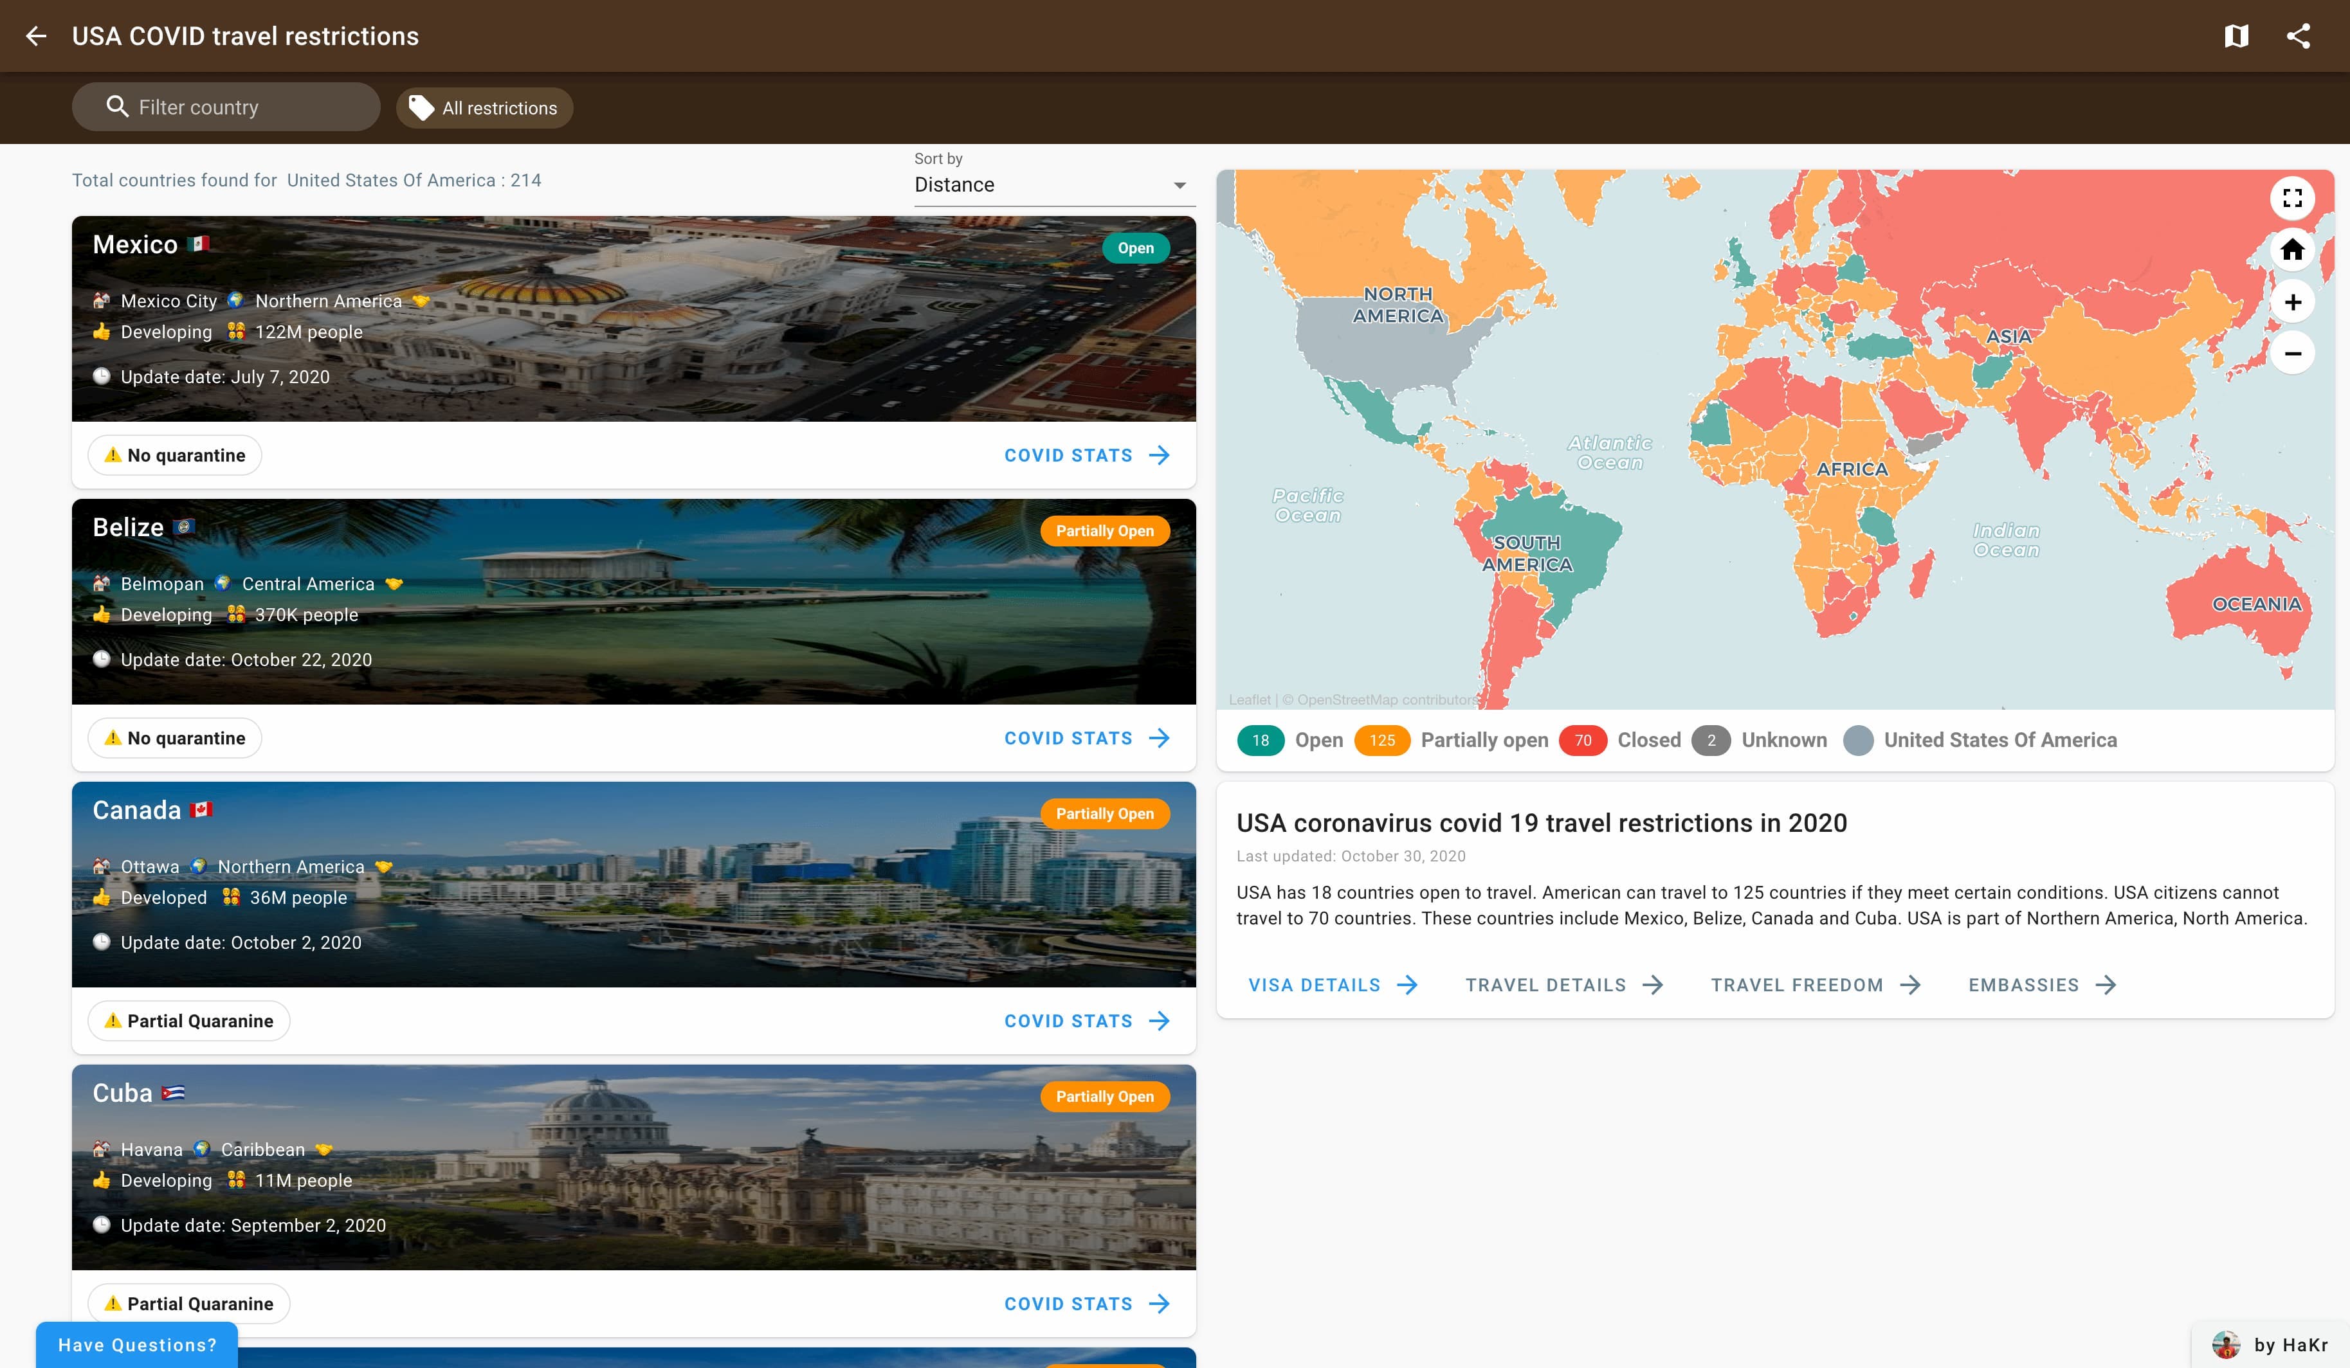Click the share icon
Viewport: 2350px width, 1368px height.
pyautogui.click(x=2298, y=37)
